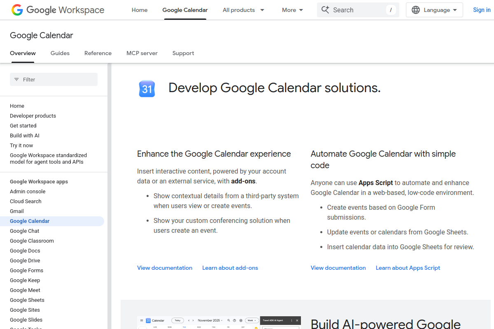Open Google Workspace standardized model sidebar link
Screen dimensions: 494x329
[48, 158]
